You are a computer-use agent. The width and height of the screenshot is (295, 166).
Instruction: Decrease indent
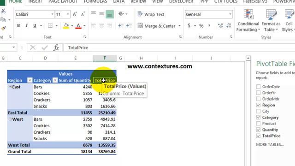pyautogui.click(x=121, y=25)
